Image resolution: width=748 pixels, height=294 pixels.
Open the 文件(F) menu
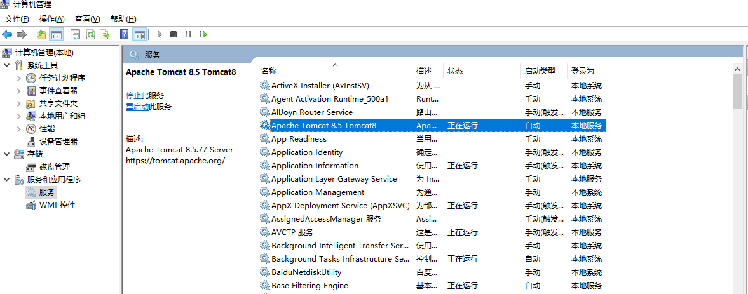point(17,18)
